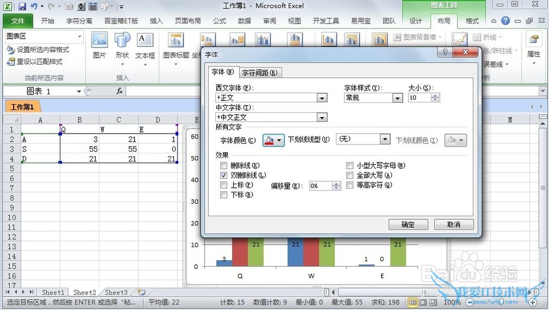This screenshot has width=549, height=310.
Task: Enable small caps (小型大写字母) checkbox
Action: (349, 165)
